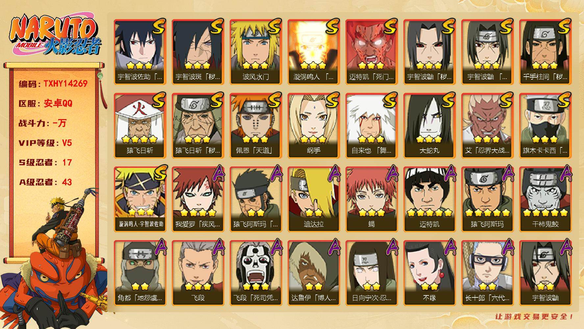Choose the 大蛇丸 ninja portrait

429,125
